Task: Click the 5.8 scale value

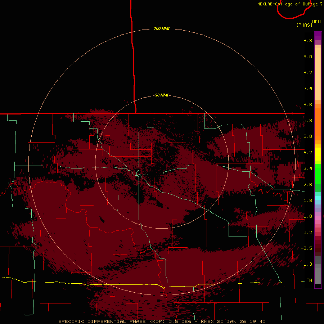Action: (x=308, y=121)
